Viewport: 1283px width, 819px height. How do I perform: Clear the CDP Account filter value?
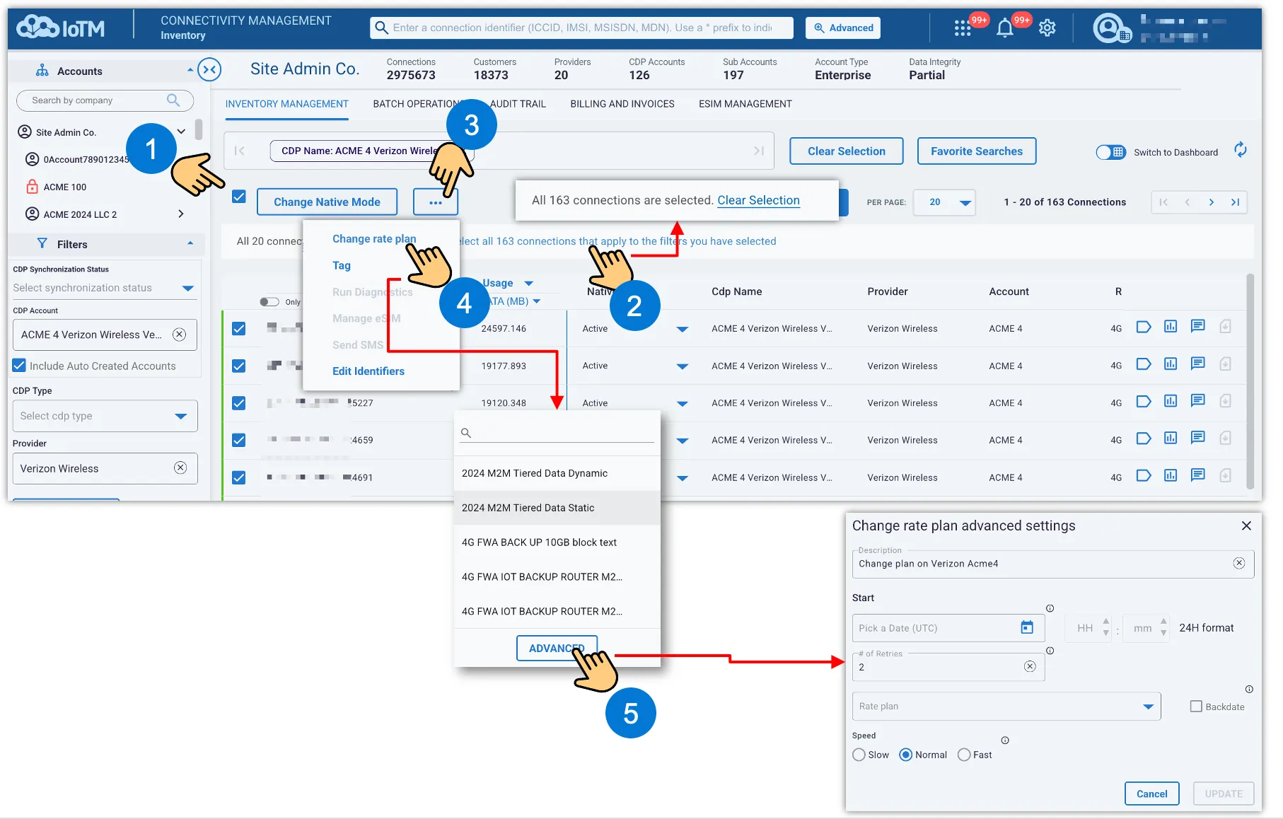180,335
